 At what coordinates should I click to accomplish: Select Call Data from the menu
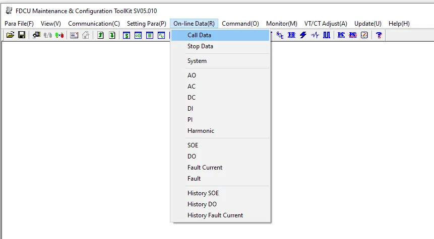220,35
